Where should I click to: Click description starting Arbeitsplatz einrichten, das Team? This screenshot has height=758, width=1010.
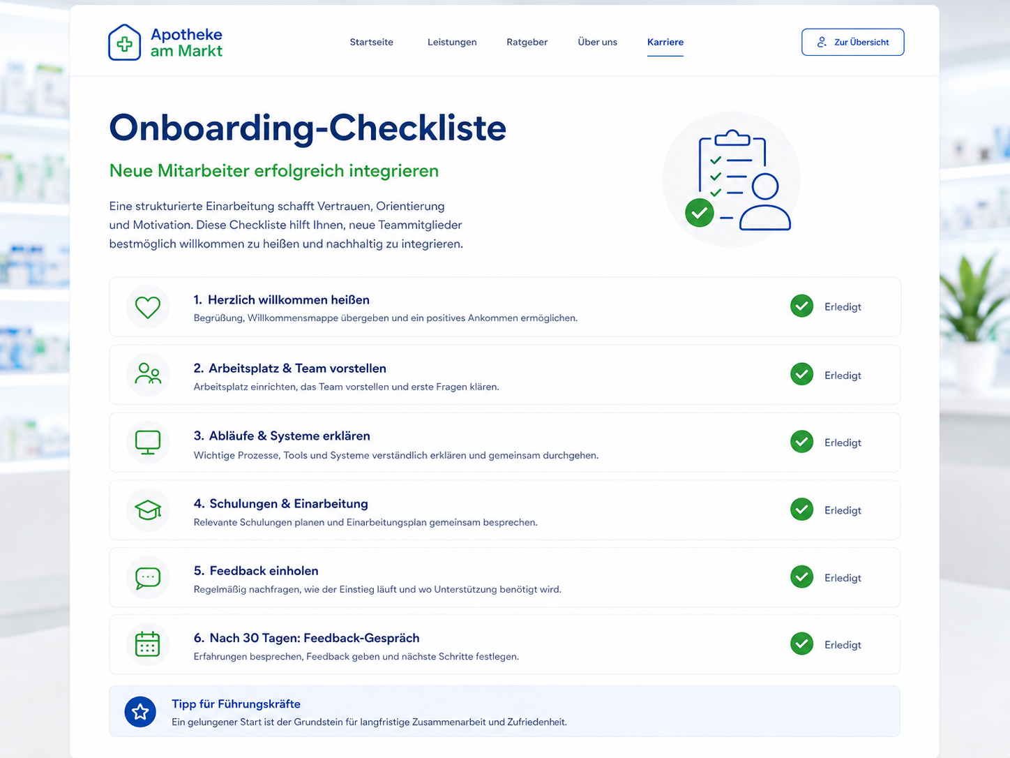(x=347, y=387)
